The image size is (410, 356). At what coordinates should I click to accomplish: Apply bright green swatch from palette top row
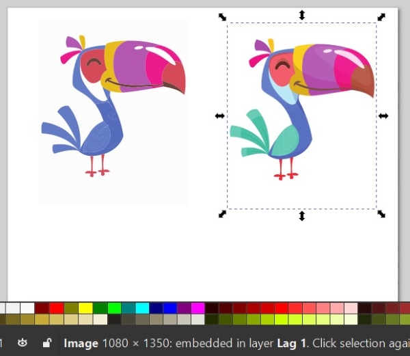tap(113, 308)
